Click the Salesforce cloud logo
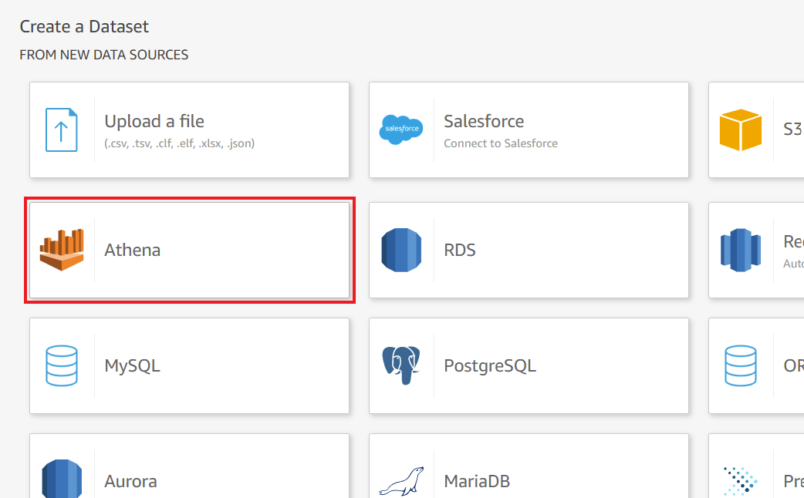 point(402,130)
